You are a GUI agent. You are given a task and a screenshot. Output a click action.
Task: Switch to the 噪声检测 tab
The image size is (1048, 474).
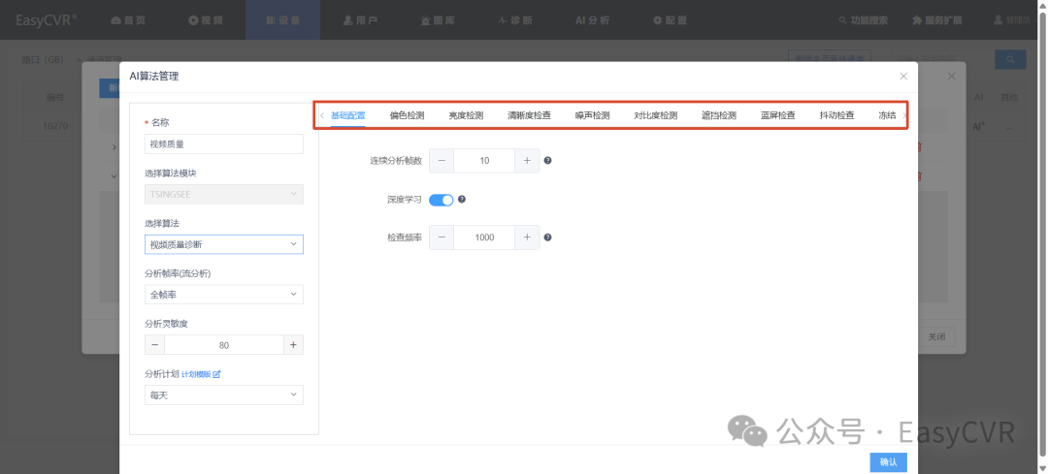592,114
